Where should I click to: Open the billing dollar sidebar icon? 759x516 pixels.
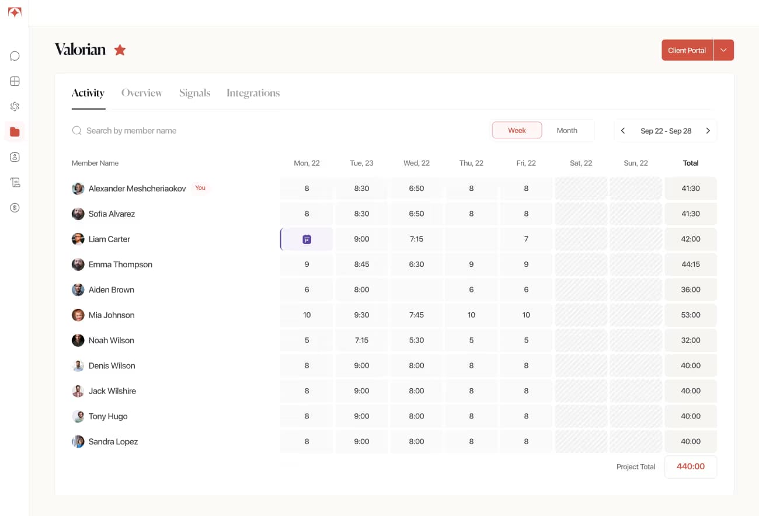coord(15,207)
